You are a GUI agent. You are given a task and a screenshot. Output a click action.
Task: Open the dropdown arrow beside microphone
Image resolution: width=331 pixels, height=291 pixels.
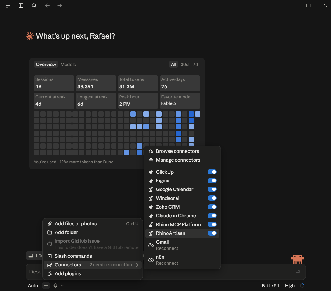click(x=62, y=286)
